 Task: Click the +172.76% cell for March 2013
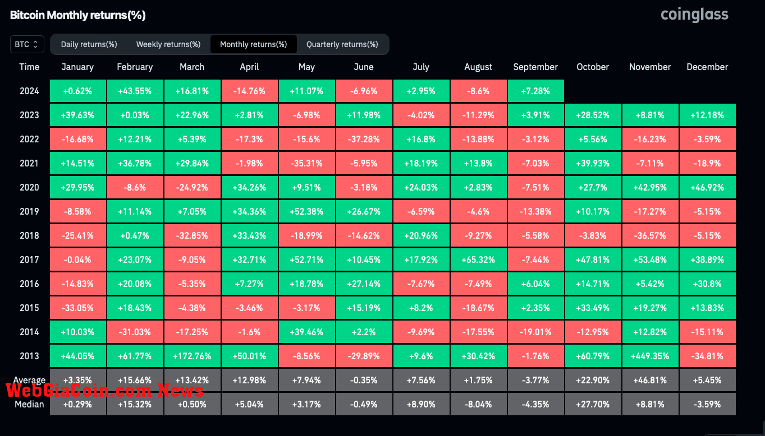(x=192, y=356)
